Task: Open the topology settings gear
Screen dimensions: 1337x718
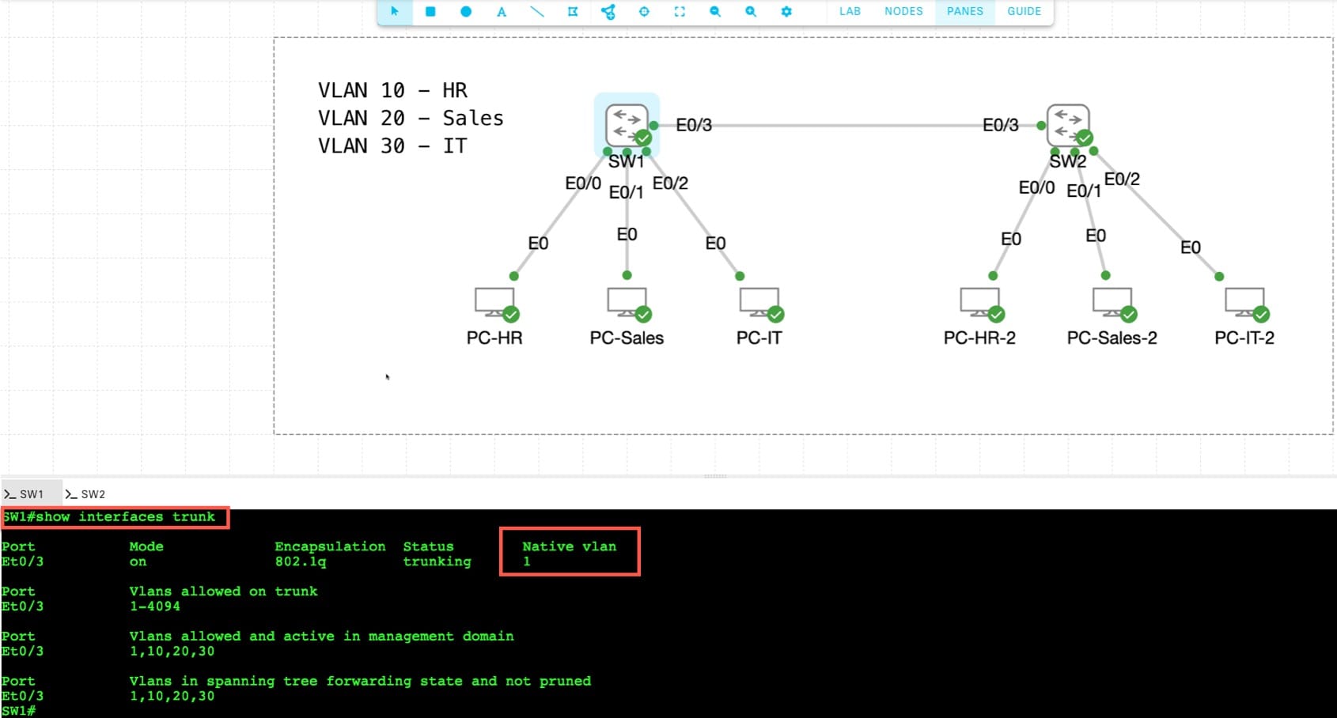Action: [786, 12]
